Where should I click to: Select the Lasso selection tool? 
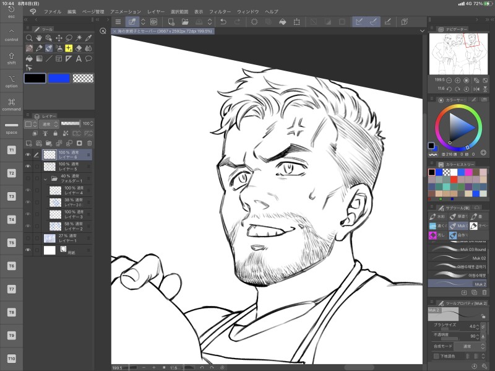(69, 38)
